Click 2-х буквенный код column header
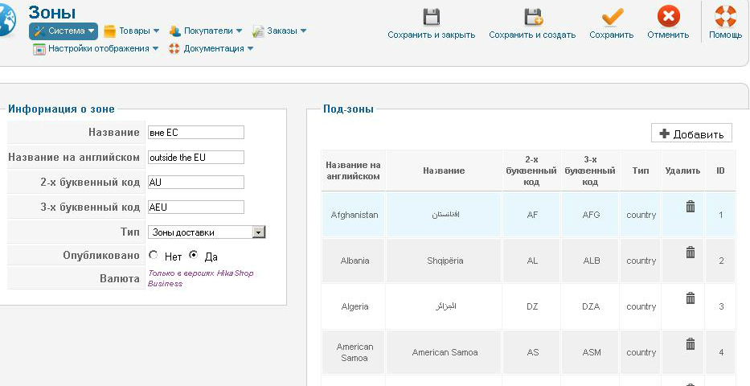 click(531, 170)
